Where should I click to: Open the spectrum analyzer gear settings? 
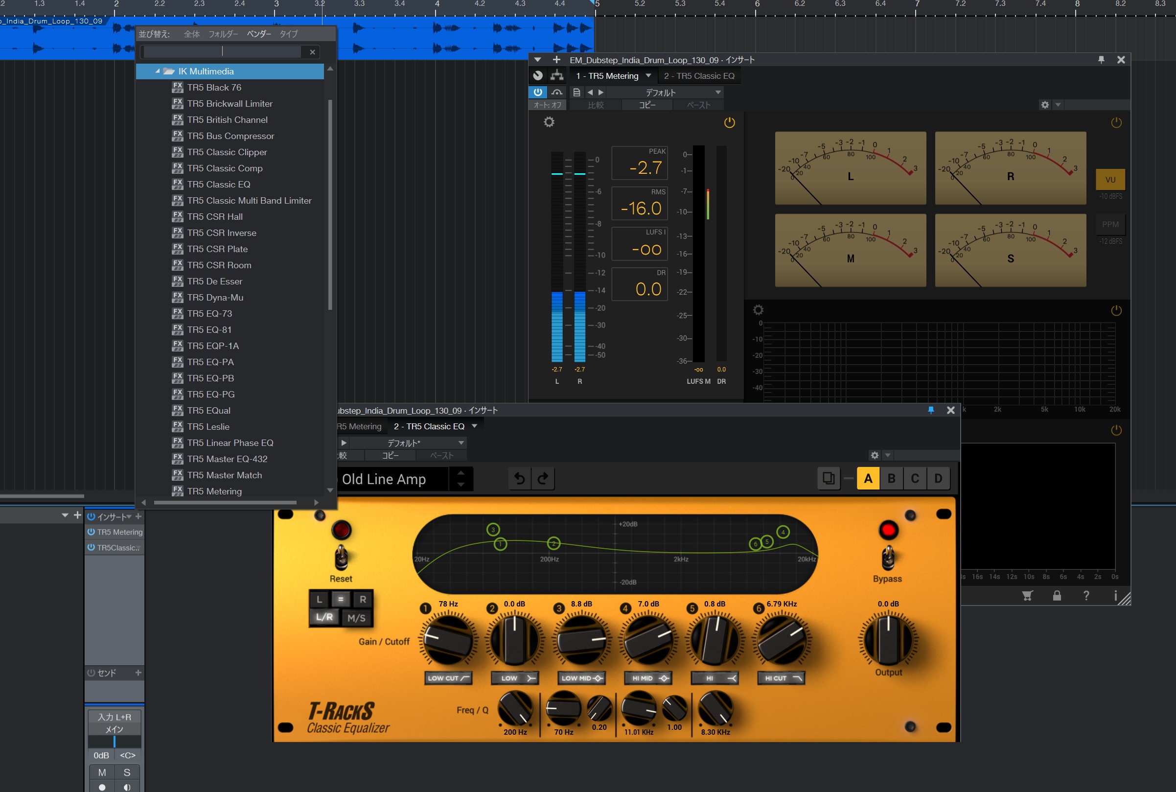point(758,310)
